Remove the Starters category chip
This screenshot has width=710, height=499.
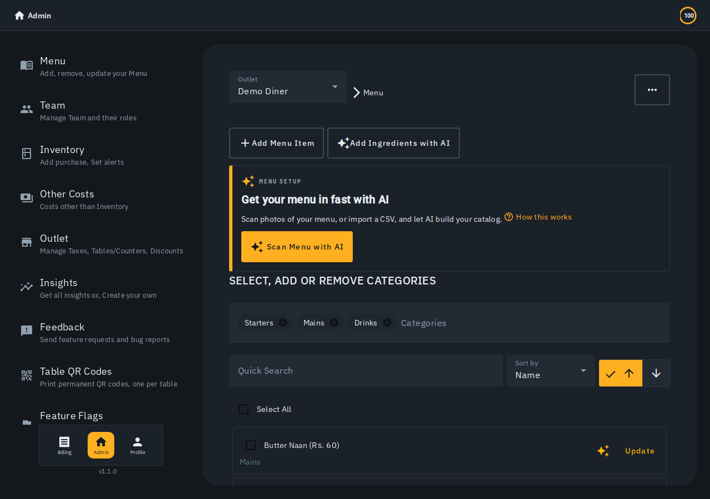(283, 323)
